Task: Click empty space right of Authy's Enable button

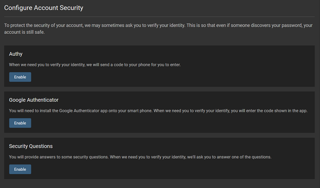Action: [x=169, y=77]
